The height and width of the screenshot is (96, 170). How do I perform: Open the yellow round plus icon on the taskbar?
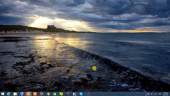[x=61, y=94]
